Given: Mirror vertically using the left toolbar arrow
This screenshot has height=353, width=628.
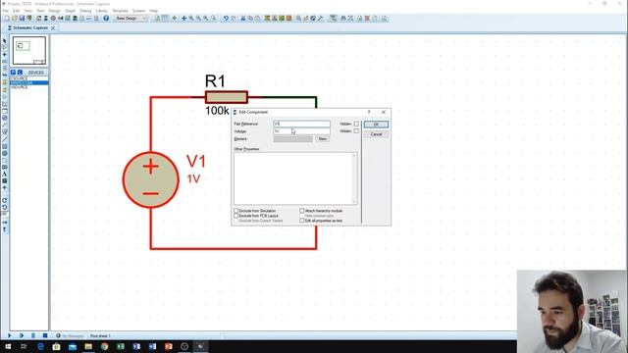Looking at the screenshot, I should pos(4,229).
